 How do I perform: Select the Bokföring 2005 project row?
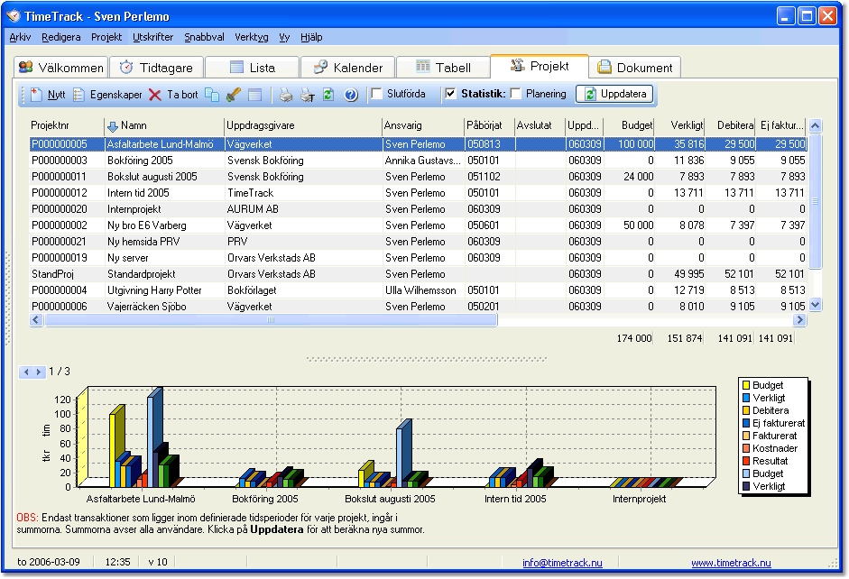(418, 161)
